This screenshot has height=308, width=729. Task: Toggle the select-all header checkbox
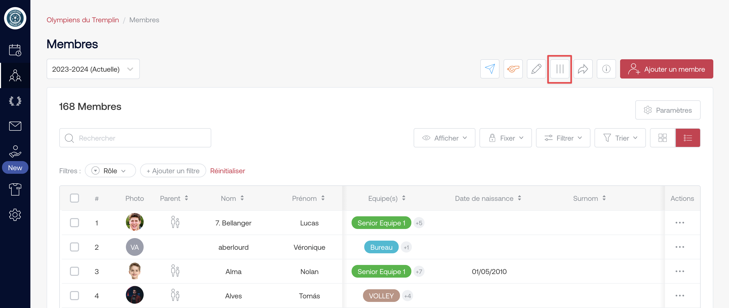tap(74, 198)
